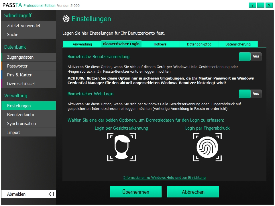The image size is (275, 206).
Task: Open Informationen zu Windows Hello link
Action: click(x=164, y=177)
